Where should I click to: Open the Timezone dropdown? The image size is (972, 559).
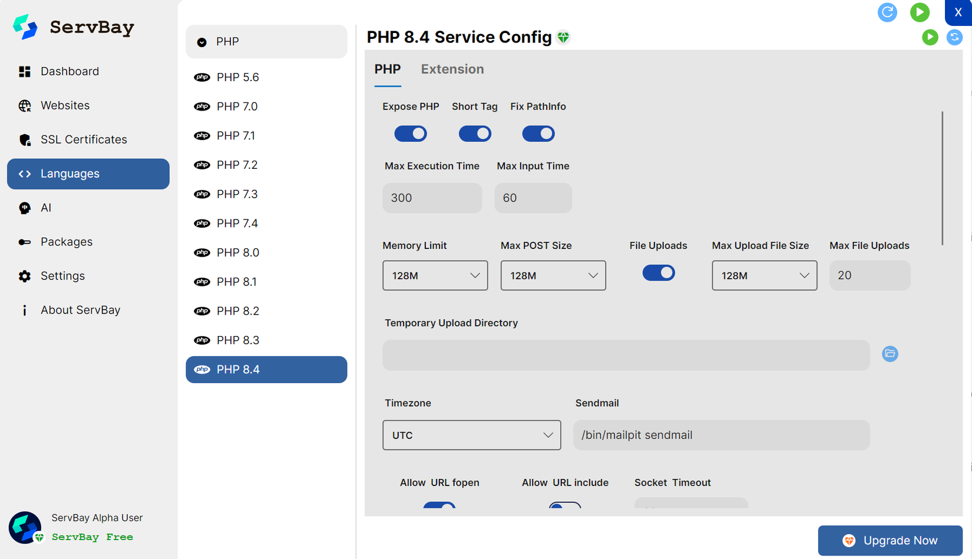click(x=471, y=435)
